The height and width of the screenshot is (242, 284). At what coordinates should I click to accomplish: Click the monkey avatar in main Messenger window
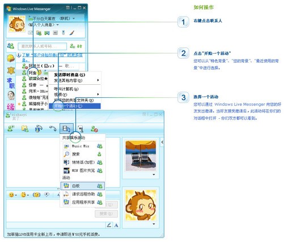pos(17,24)
